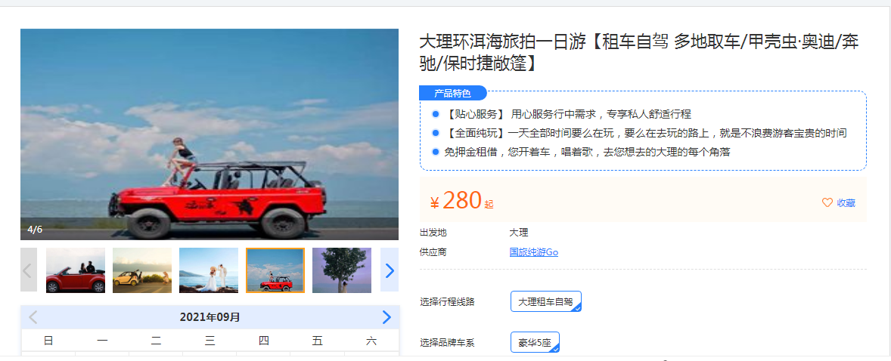View red convertible beetle thumbnail
891x361 pixels.
[x=76, y=270]
